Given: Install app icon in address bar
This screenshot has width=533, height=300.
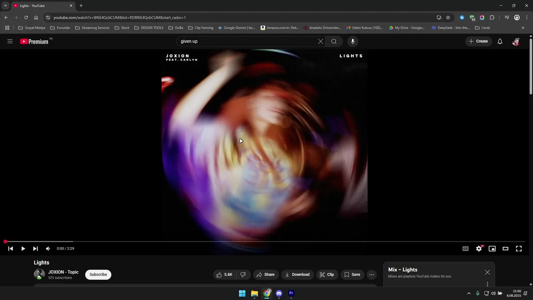Looking at the screenshot, I should pos(439,17).
